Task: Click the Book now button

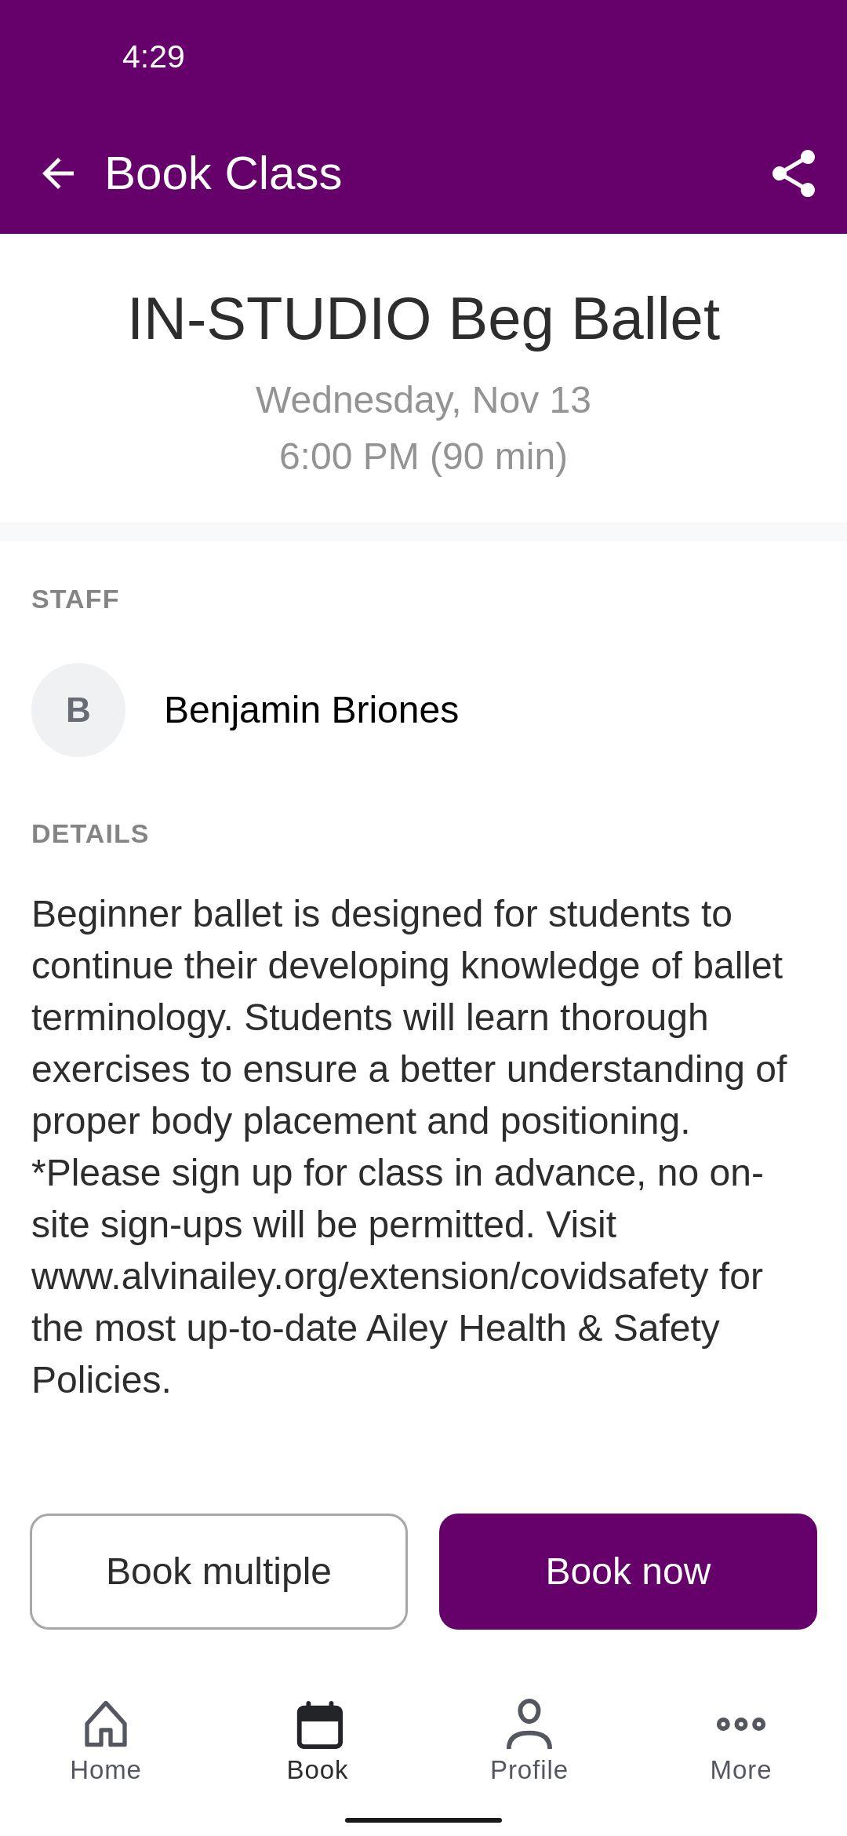Action: (628, 1572)
